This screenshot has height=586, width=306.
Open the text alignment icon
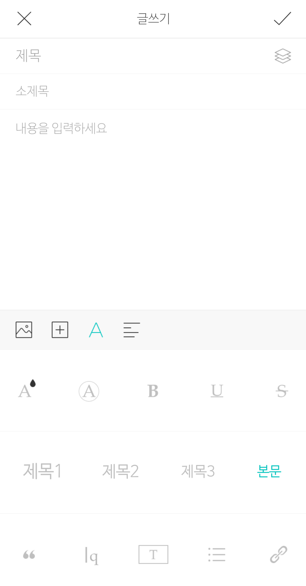point(132,330)
